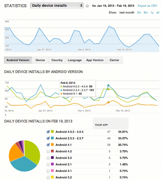Show statistics for last 6 months
The image size is (162, 180).
pos(145,12)
